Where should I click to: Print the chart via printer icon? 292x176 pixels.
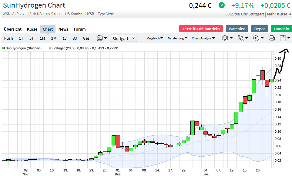coord(271,38)
